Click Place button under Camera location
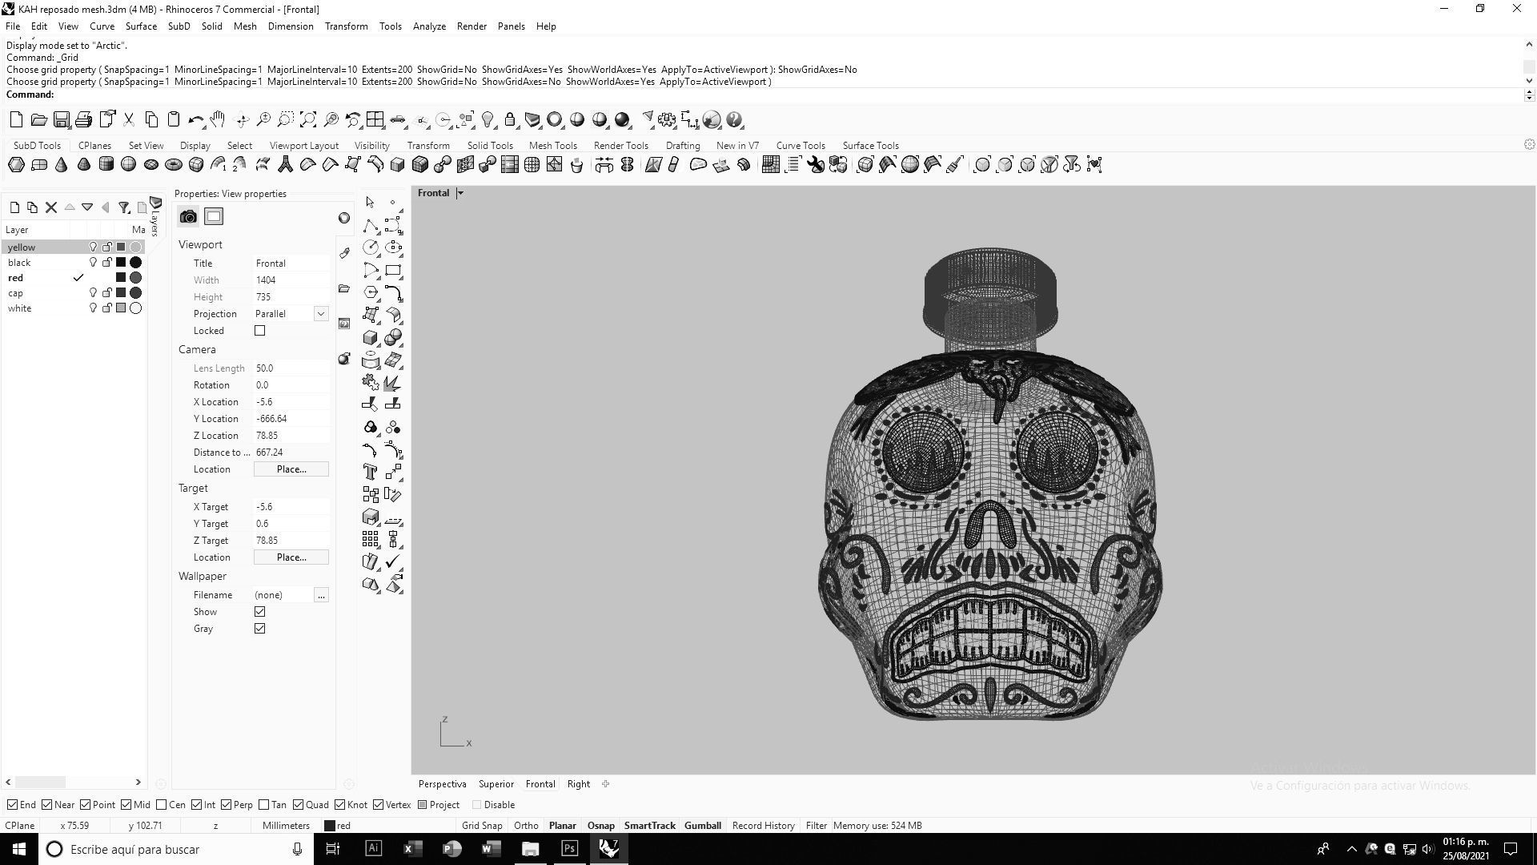This screenshot has height=865, width=1537. (x=291, y=469)
